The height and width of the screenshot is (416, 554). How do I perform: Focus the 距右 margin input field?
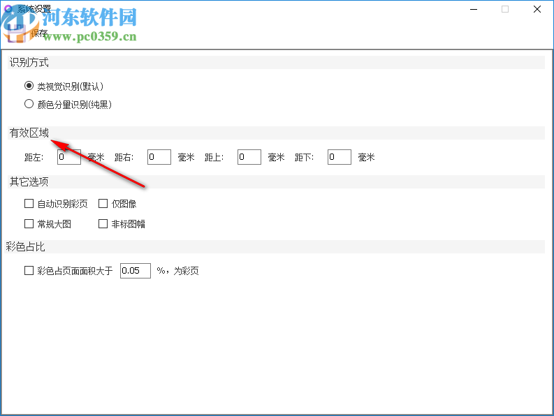tap(159, 157)
